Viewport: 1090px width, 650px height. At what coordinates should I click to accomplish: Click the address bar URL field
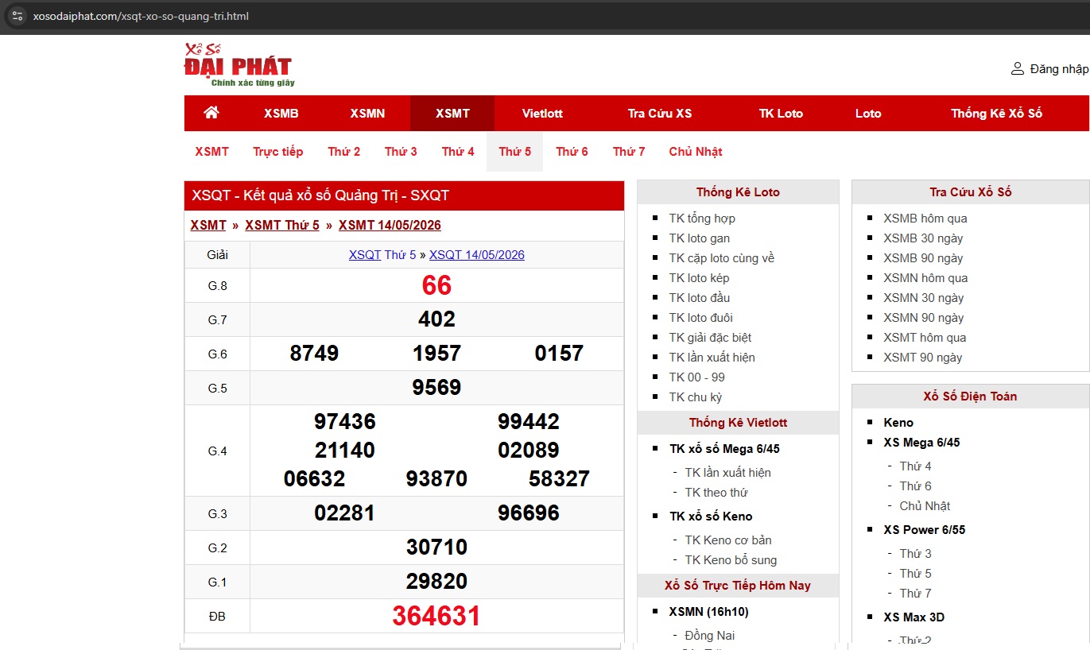point(545,16)
